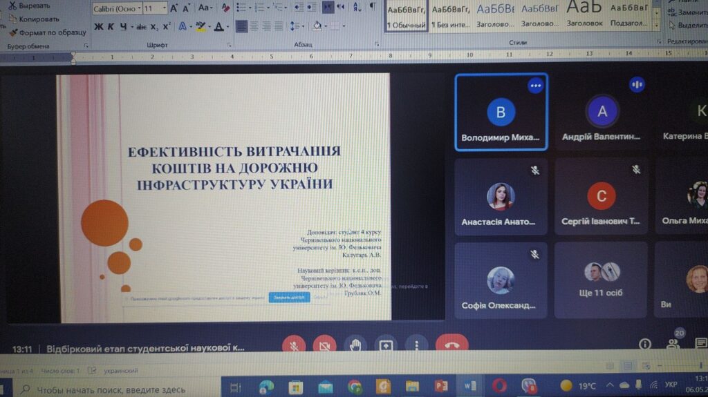Apply the large Заголовок title style
708x397 pixels.
[585, 14]
